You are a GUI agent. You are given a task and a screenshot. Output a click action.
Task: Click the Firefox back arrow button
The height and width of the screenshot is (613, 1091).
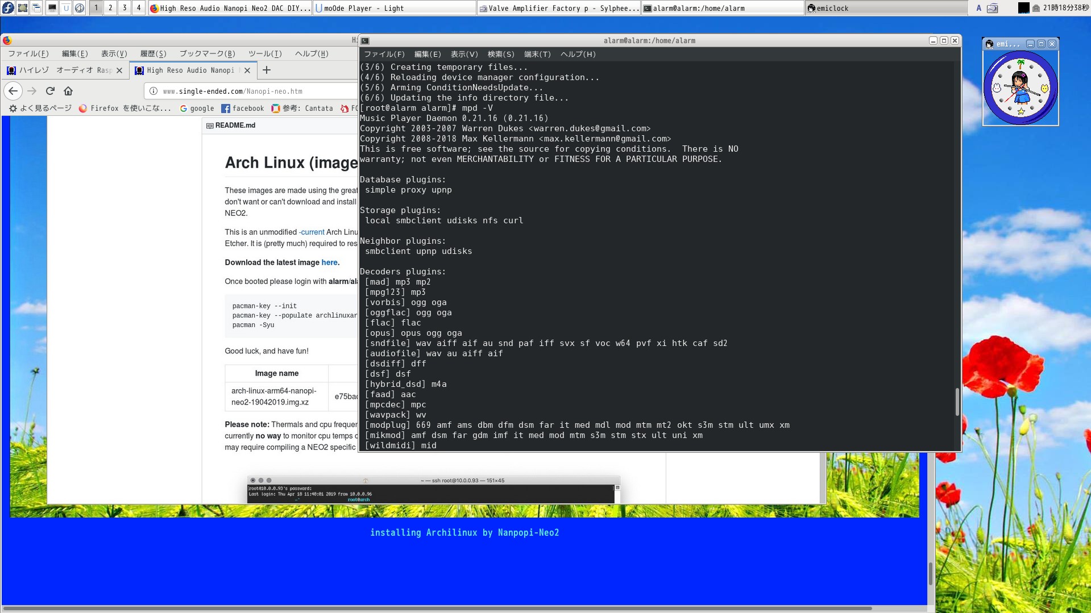click(x=13, y=91)
